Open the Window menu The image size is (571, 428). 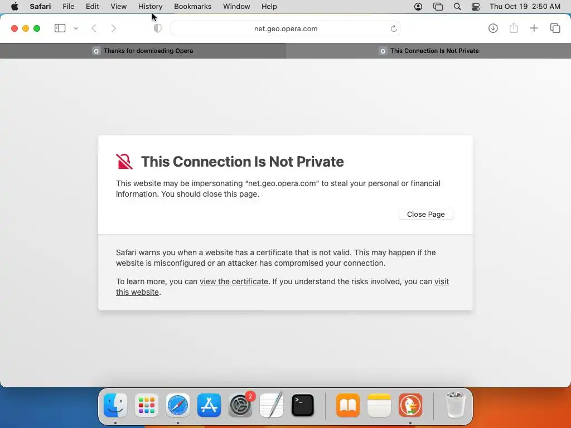tap(236, 7)
